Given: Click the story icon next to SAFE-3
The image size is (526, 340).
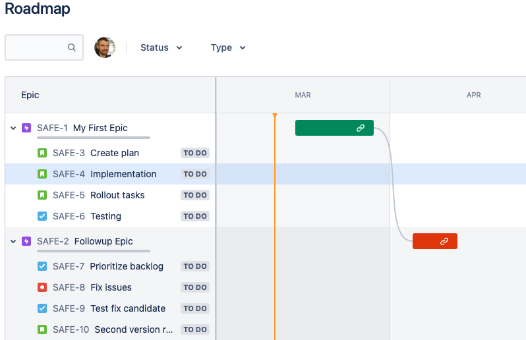Looking at the screenshot, I should pyautogui.click(x=42, y=153).
